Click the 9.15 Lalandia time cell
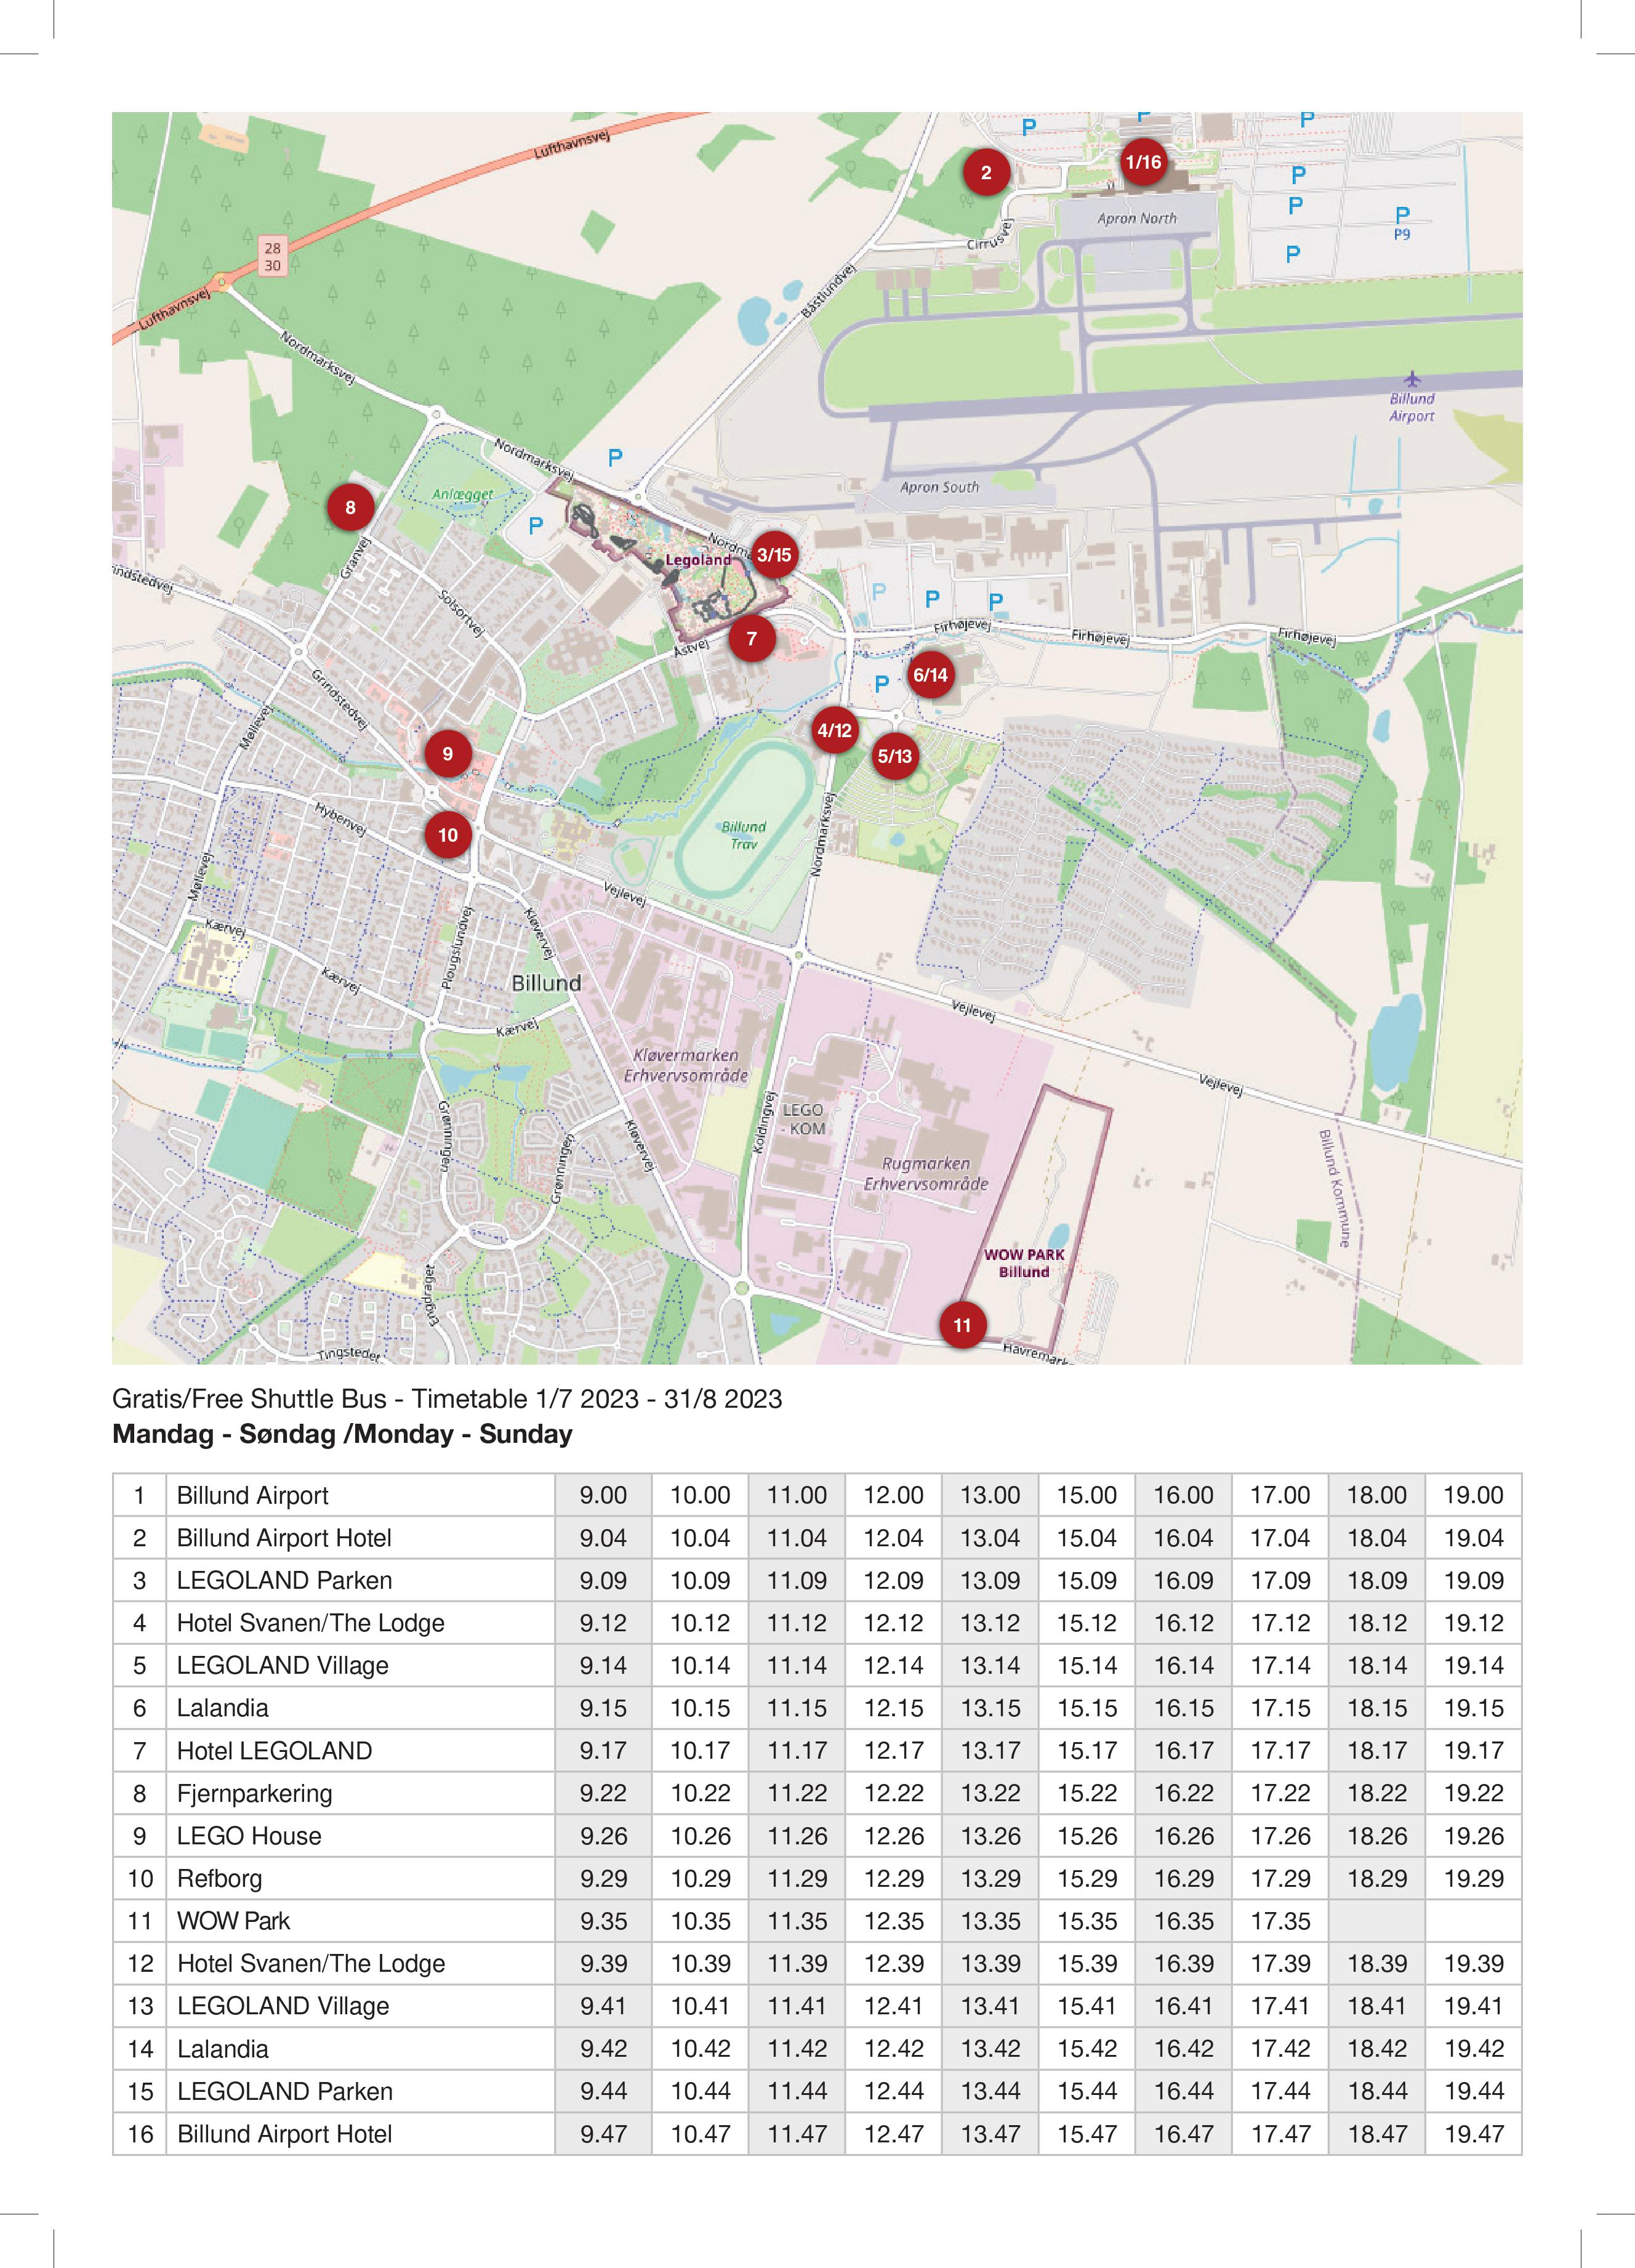The width and height of the screenshot is (1635, 2268). (x=604, y=1708)
